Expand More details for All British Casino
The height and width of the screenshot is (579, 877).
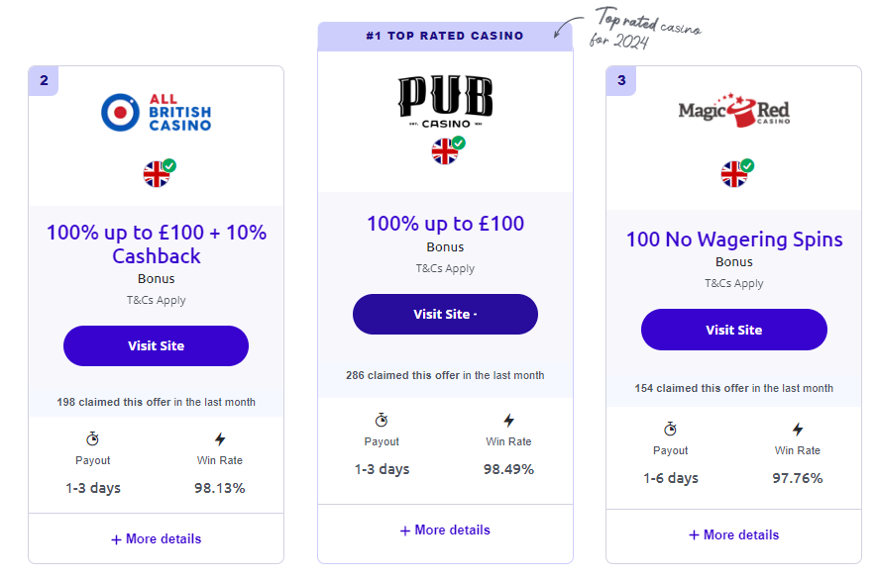pos(156,539)
